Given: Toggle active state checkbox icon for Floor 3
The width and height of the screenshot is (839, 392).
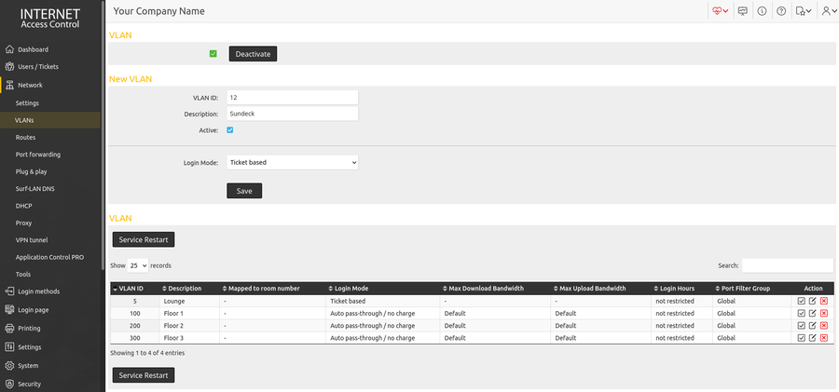Looking at the screenshot, I should (801, 338).
